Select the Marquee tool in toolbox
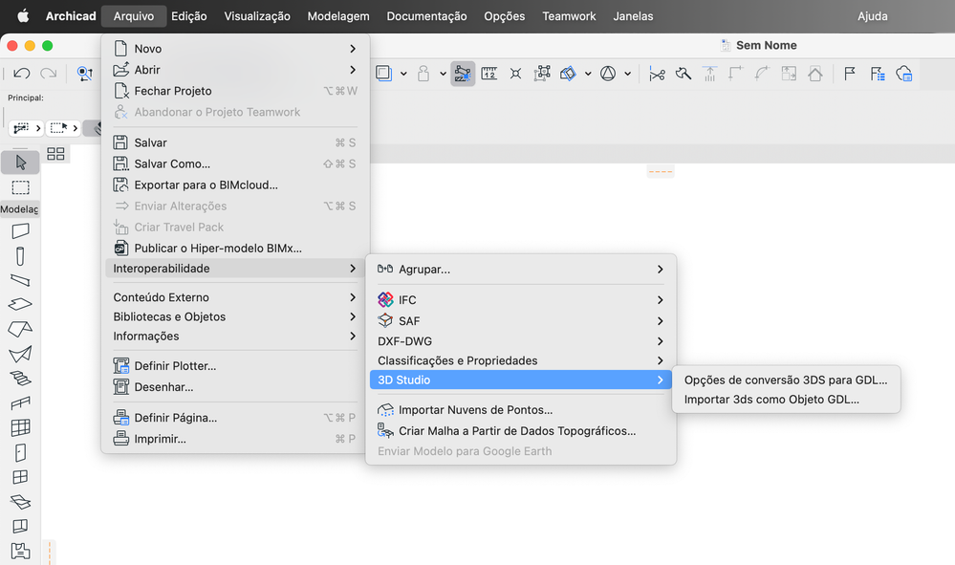This screenshot has height=565, width=955. coord(20,187)
